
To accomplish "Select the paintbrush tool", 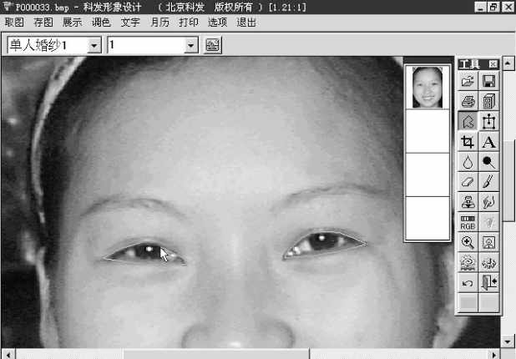I will 488,182.
